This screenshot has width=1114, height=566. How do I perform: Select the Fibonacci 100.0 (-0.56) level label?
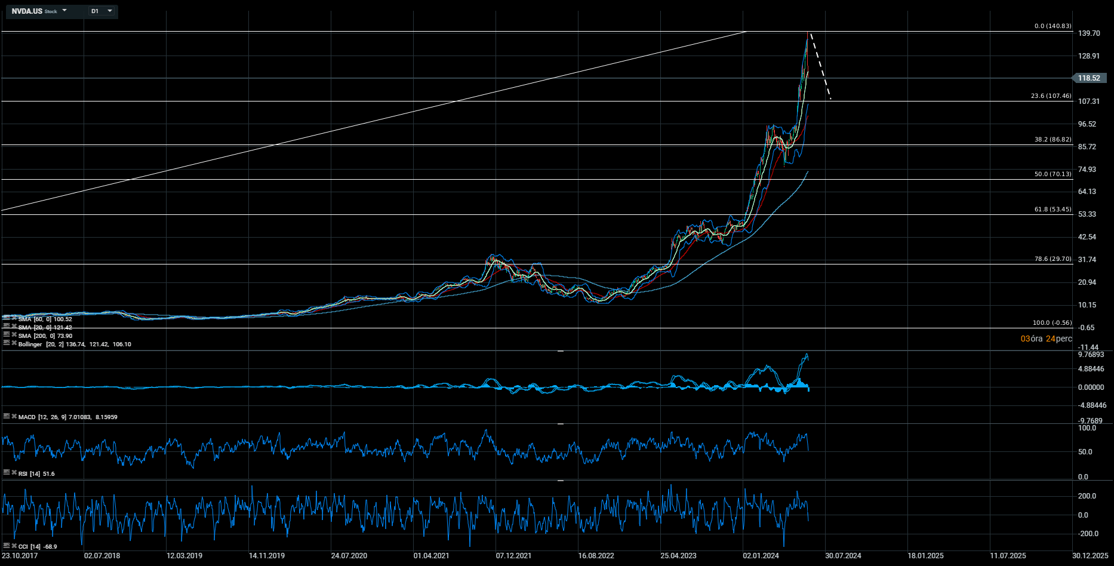(x=1053, y=323)
